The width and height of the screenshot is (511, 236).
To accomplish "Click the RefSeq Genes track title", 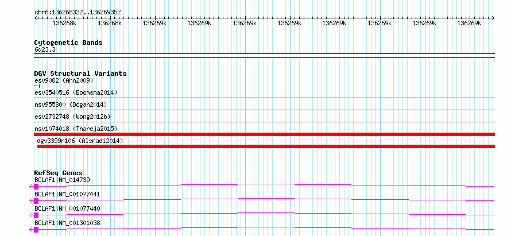I will coord(59,173).
